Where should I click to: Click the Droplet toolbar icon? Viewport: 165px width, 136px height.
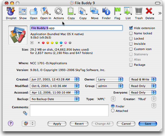point(11,11)
